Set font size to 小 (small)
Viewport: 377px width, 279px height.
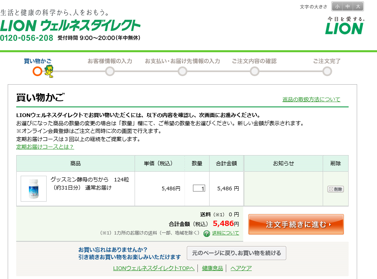(x=337, y=6)
